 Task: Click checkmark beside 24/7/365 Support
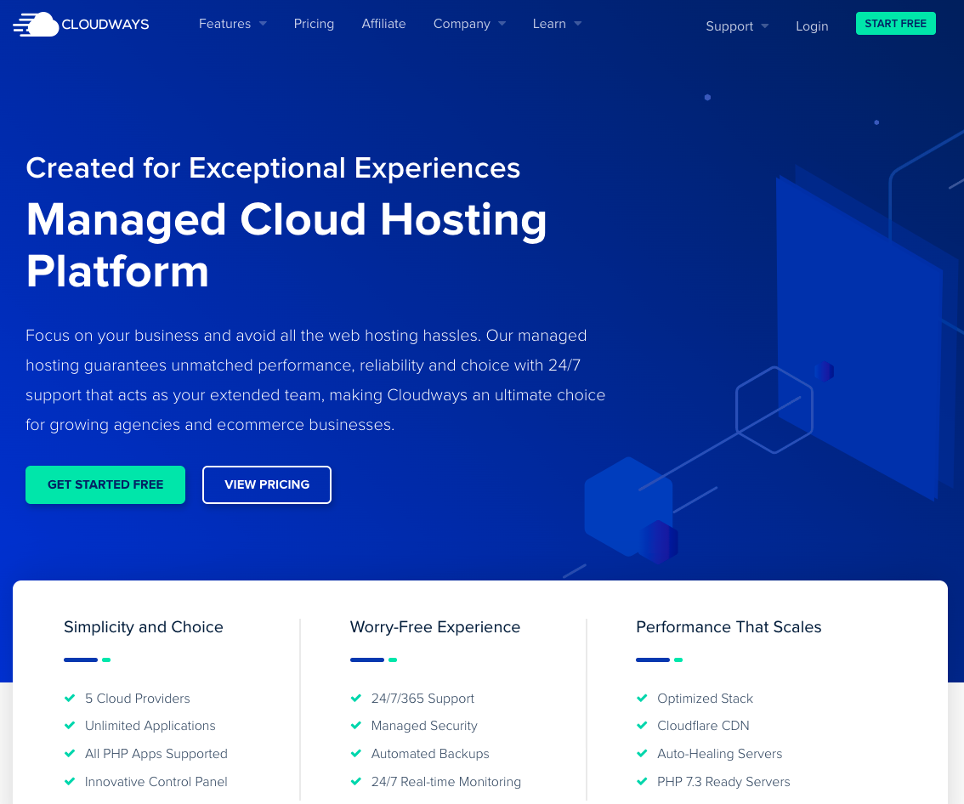(356, 698)
